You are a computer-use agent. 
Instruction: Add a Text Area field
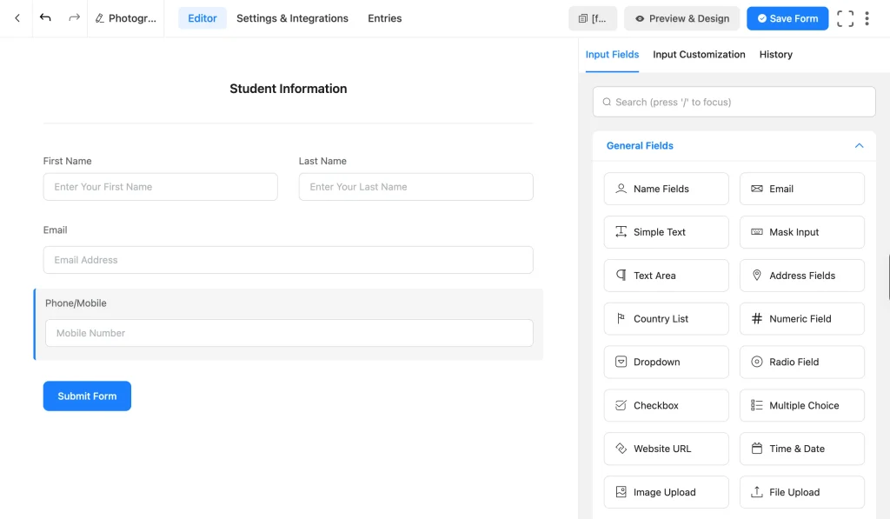[x=666, y=276]
